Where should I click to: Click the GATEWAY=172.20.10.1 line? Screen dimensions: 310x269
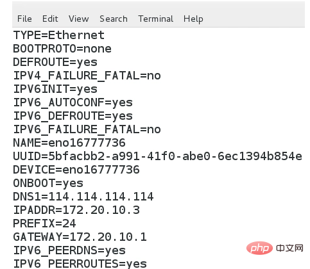point(80,237)
